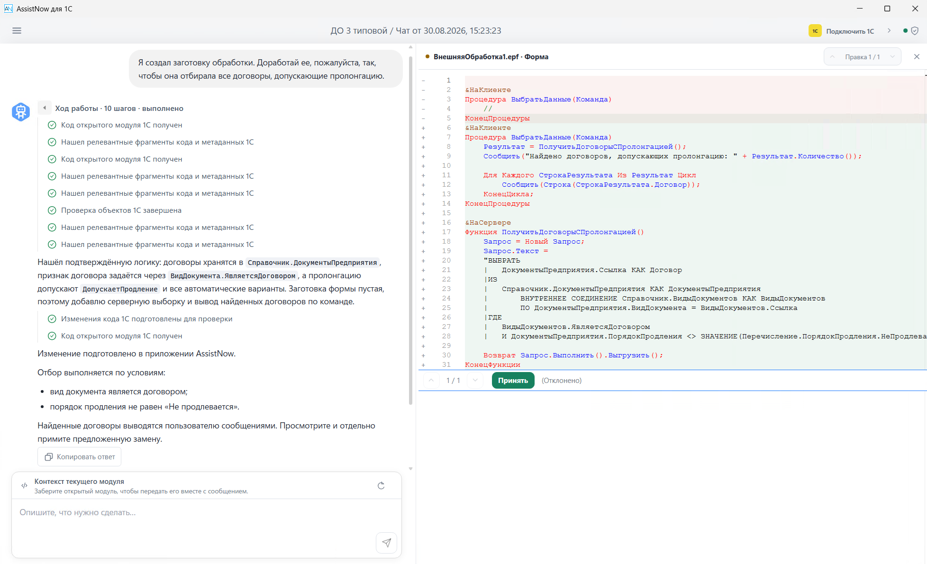
Task: Click the Контекст текущего модуля heading
Action: 79,482
